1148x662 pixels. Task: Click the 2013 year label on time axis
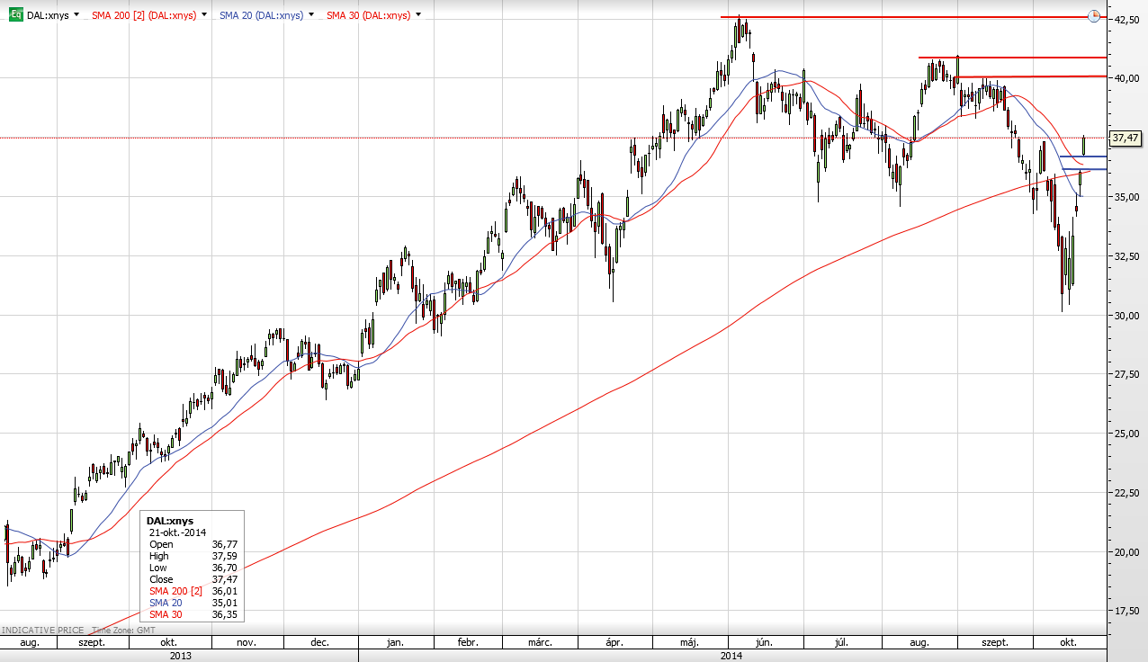pos(180,656)
